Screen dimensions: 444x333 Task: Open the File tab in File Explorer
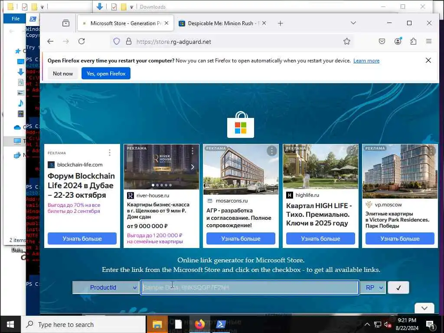[16, 19]
